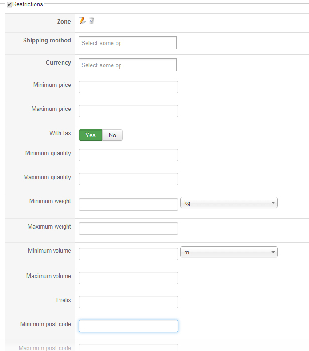This screenshot has width=309, height=351.
Task: Uncheck the Restrictions checkbox
Action: tap(9, 4)
